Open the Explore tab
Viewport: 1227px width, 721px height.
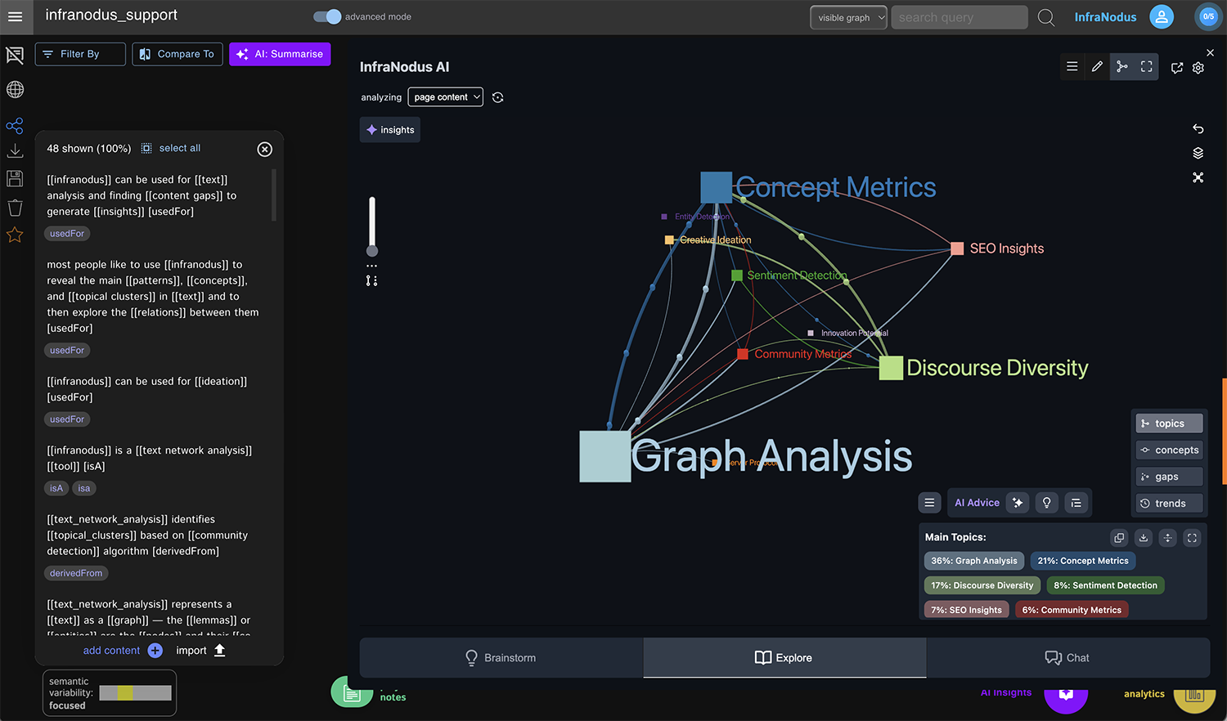coord(784,657)
